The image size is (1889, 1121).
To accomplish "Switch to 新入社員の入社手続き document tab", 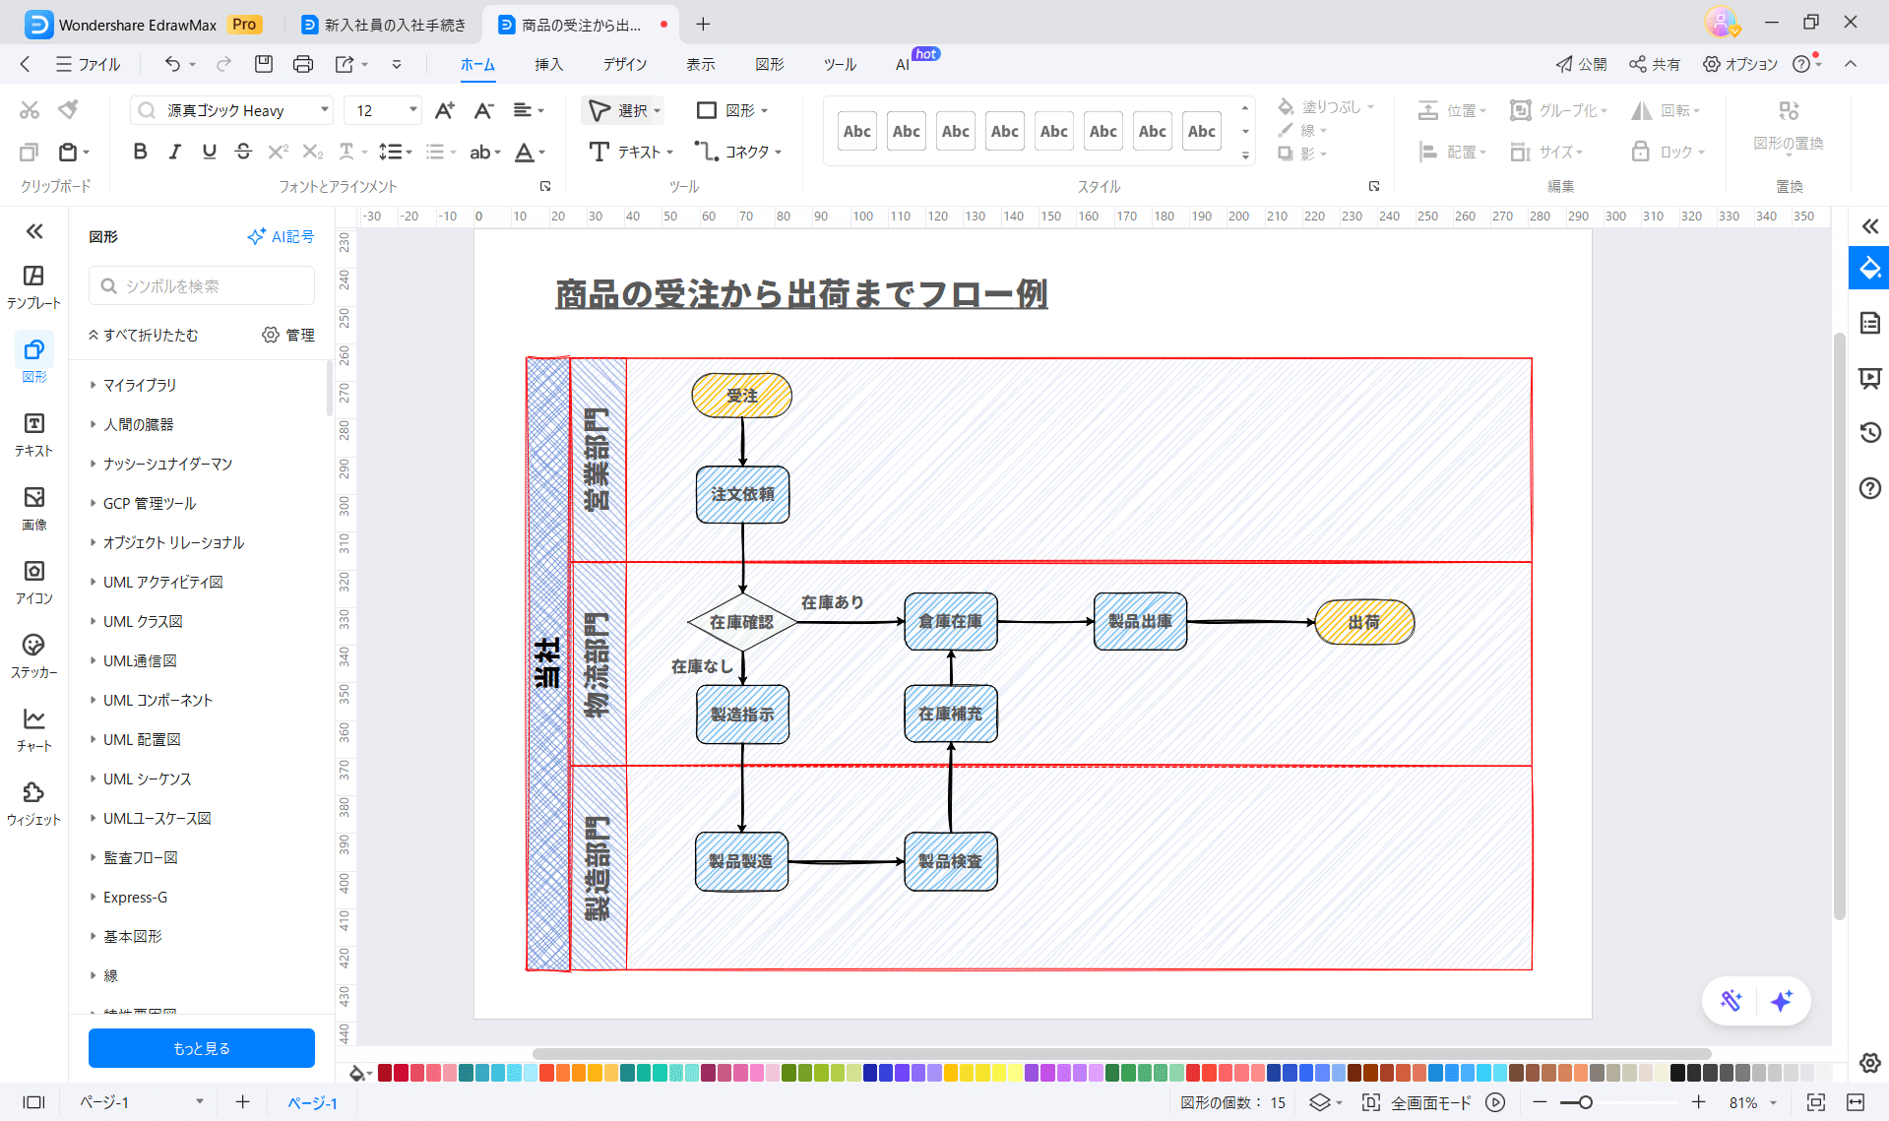I will [x=384, y=25].
